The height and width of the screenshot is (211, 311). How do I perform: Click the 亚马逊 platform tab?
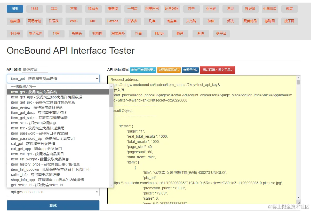[211, 9]
